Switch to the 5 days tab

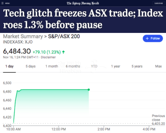[31, 66]
